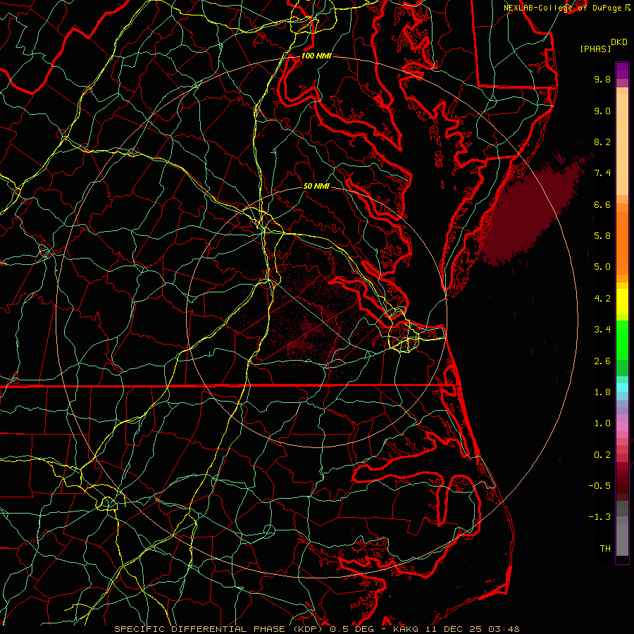Select the 2.6 legend value
Viewport: 634px width, 634px height.
pyautogui.click(x=602, y=361)
